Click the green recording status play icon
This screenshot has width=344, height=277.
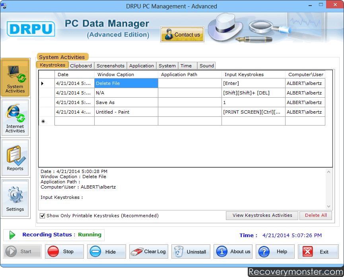pyautogui.click(x=12, y=235)
